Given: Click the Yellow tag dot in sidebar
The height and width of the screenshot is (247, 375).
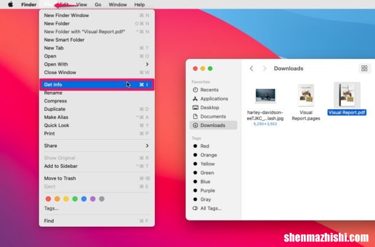Looking at the screenshot, I should click(195, 164).
